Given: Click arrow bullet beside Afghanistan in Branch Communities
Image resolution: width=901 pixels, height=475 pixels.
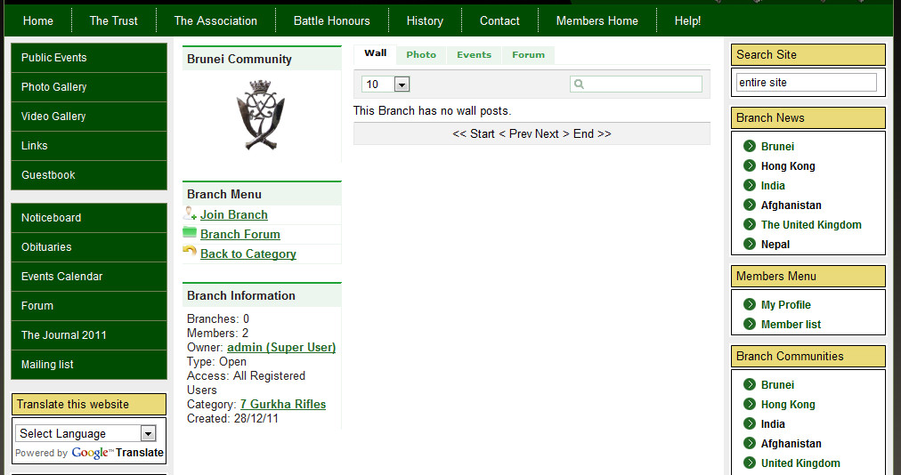Looking at the screenshot, I should pos(750,443).
